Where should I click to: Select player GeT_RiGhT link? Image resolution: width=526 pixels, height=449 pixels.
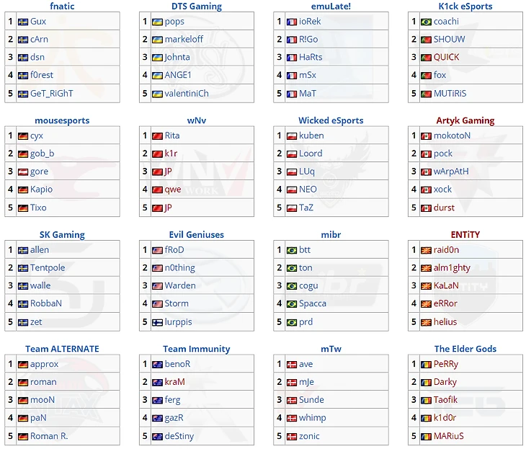point(52,93)
